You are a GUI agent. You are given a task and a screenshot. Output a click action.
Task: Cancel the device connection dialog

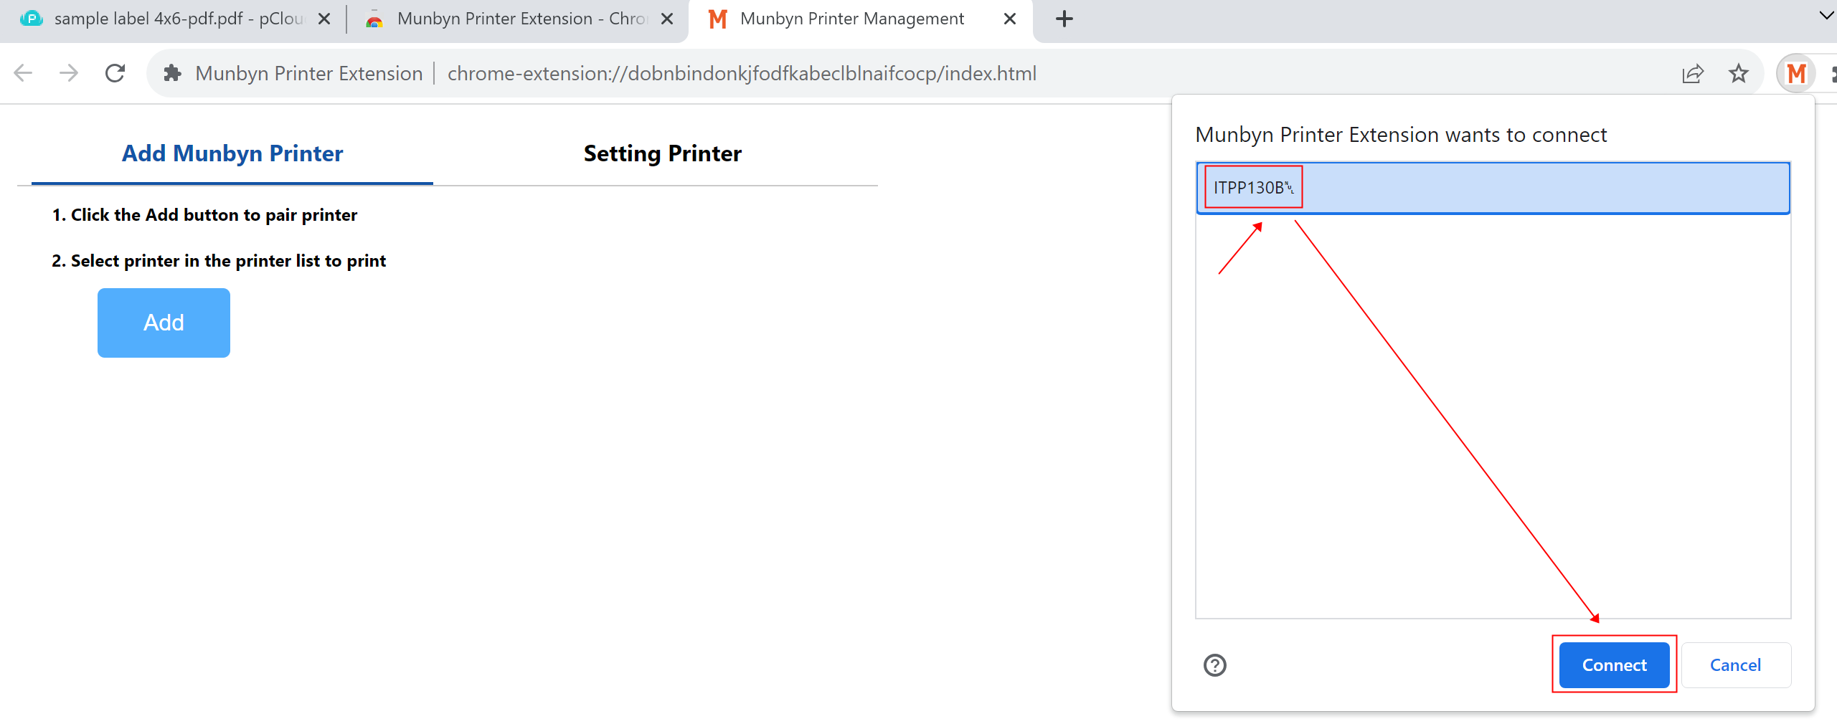tap(1735, 665)
